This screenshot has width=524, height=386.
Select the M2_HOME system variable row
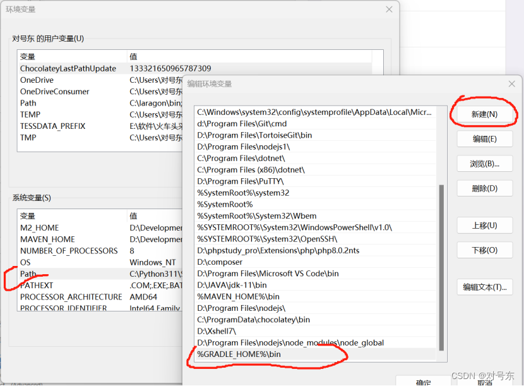100,228
